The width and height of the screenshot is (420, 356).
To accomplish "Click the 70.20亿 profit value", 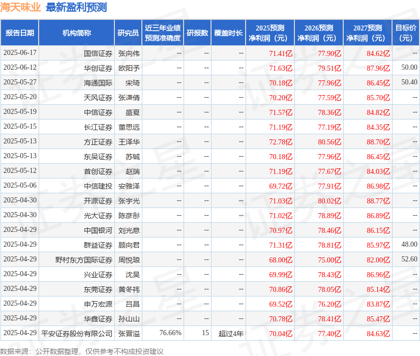I will coord(281,98).
